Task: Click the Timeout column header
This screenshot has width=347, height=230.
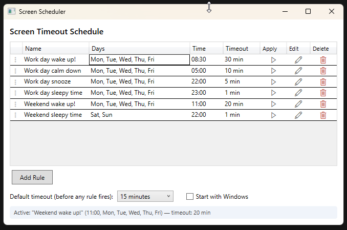Action: click(x=242, y=49)
